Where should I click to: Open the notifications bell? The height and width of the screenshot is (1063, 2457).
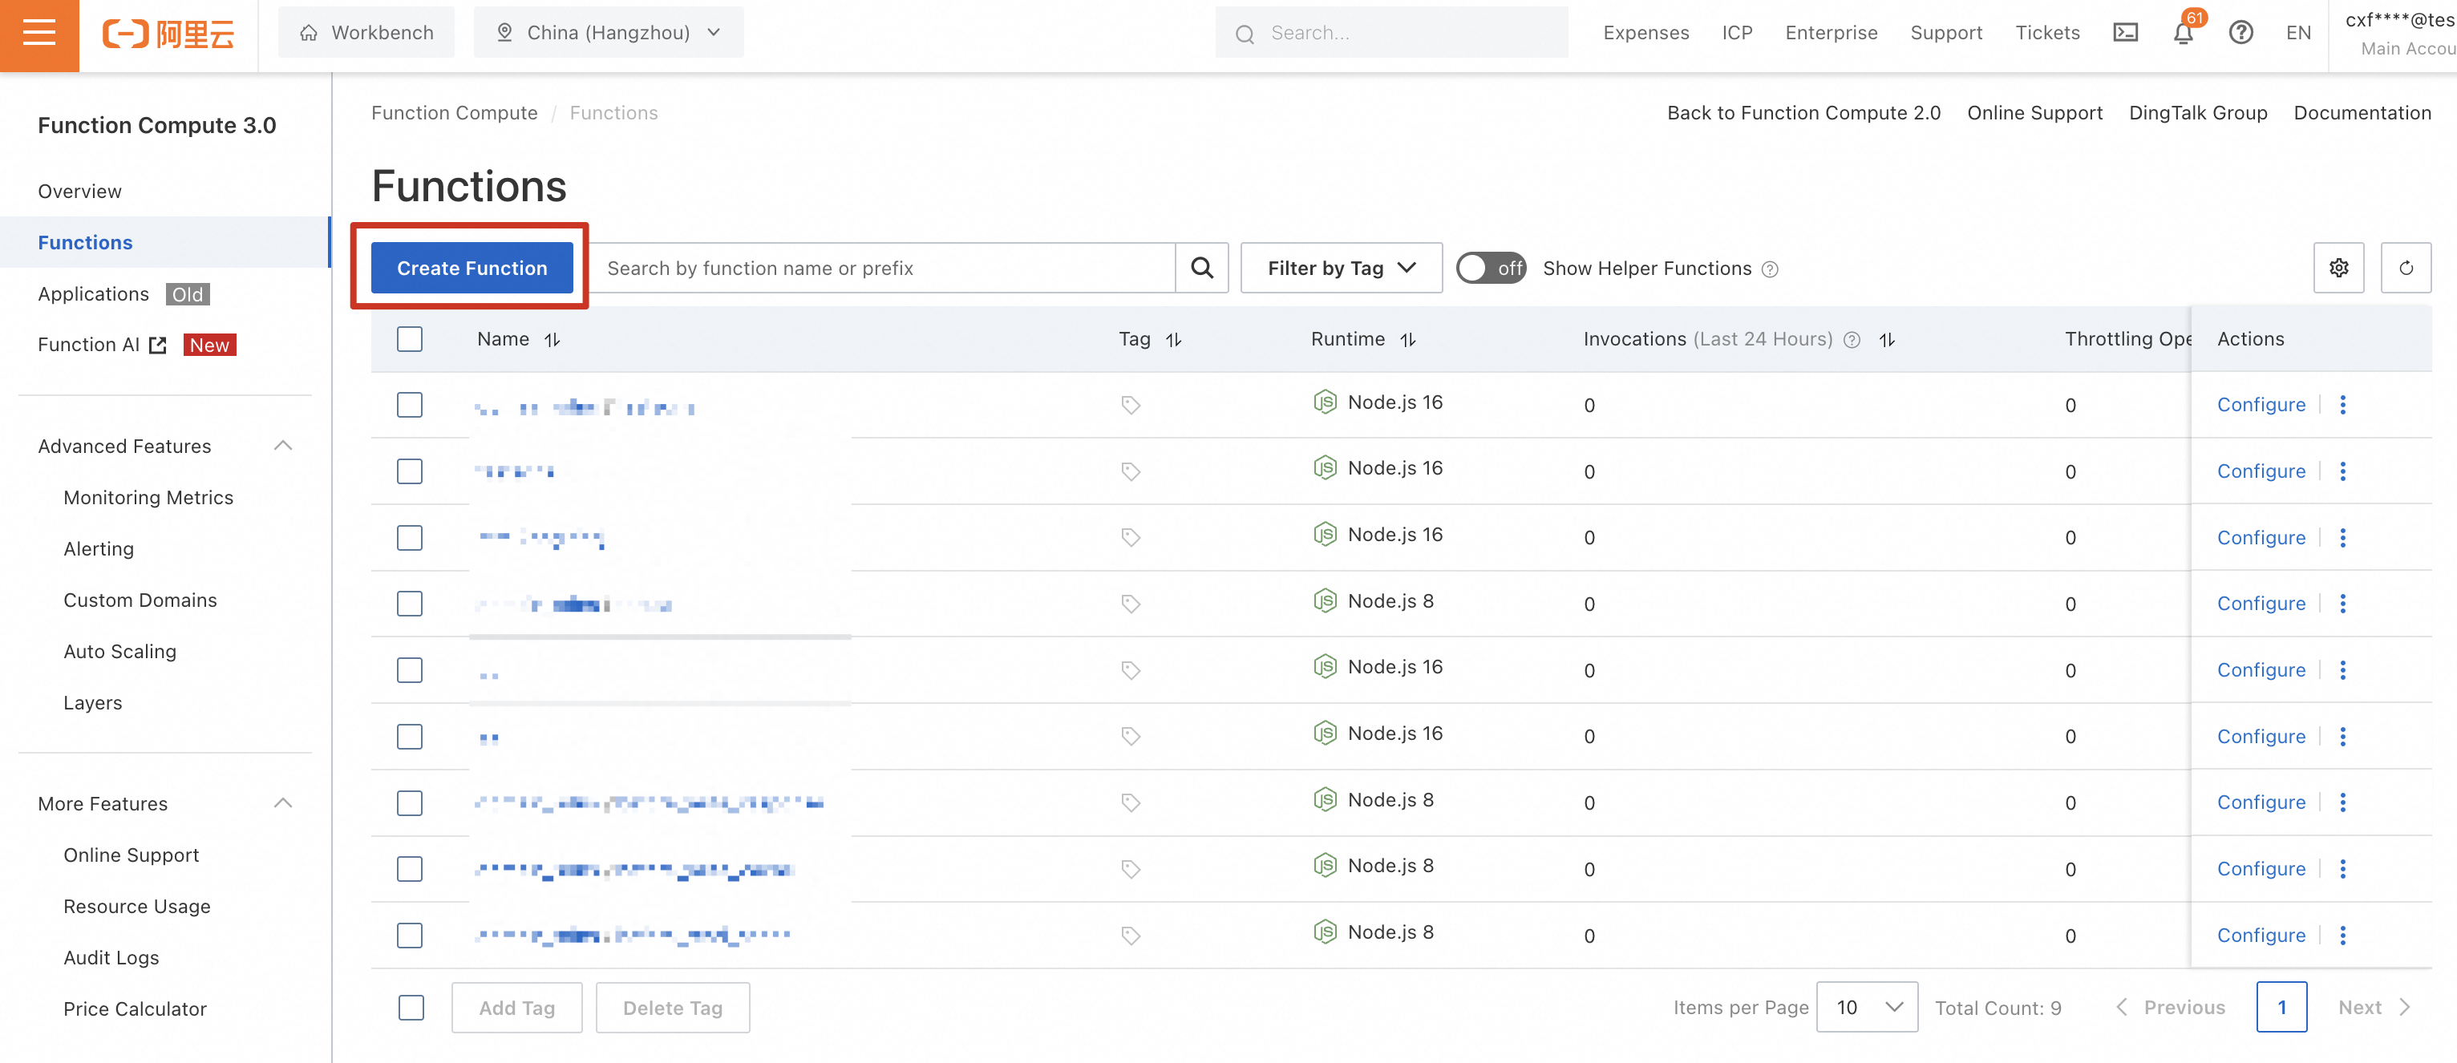pos(2182,34)
